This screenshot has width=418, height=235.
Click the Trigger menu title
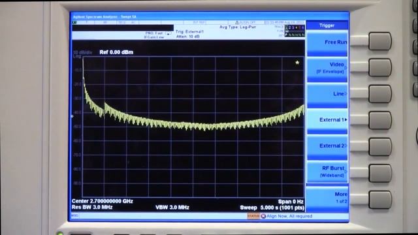327,25
